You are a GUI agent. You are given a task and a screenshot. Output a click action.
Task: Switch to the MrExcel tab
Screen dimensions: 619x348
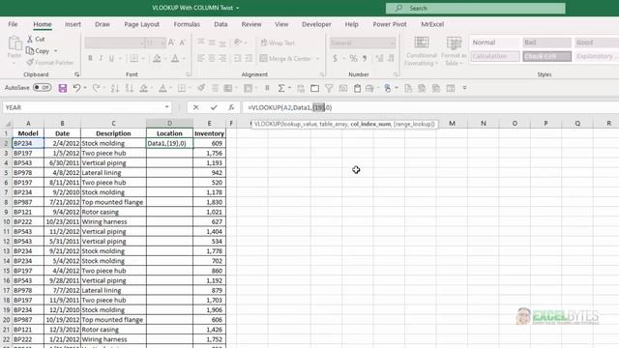432,24
